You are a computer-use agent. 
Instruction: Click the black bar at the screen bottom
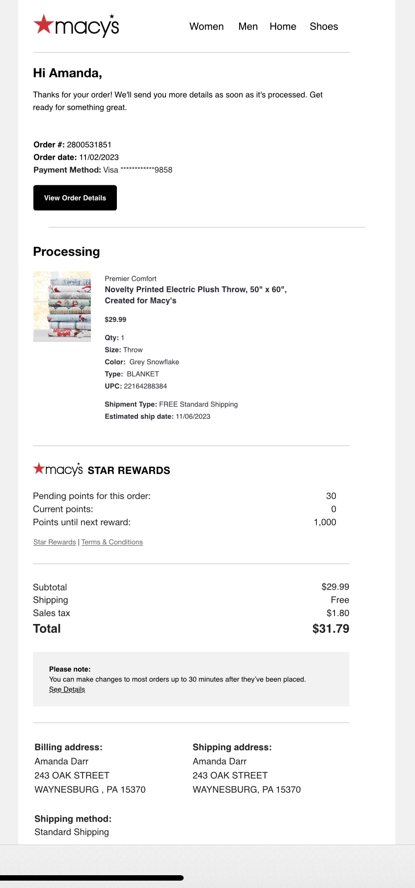(92, 878)
